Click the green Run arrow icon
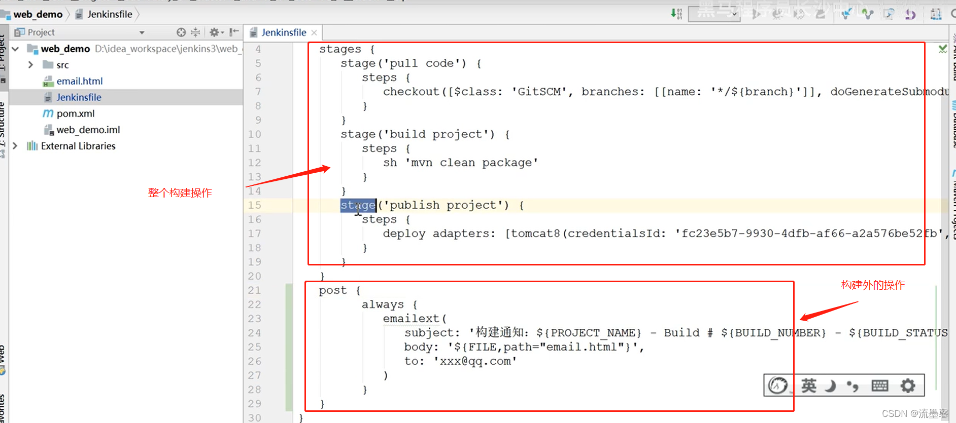Screen dimensions: 956x423 point(756,14)
